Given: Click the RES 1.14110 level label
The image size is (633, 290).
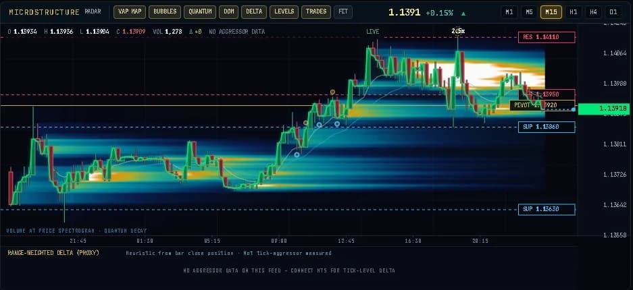Looking at the screenshot, I should tap(547, 38).
